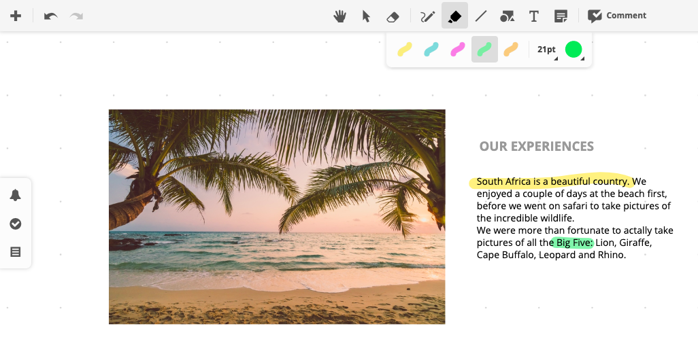
Task: Select the Sticky Note tool
Action: [x=561, y=17]
